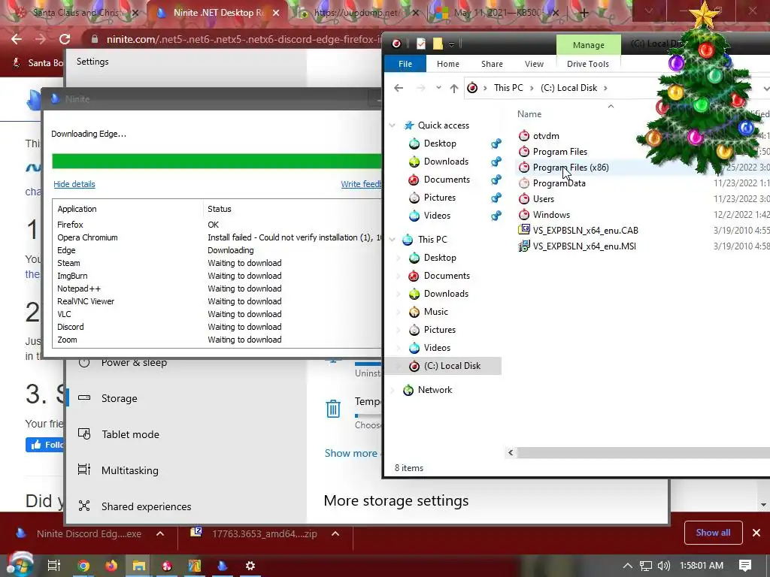This screenshot has width=770, height=577.
Task: Open the otvdm folder
Action: click(x=546, y=136)
